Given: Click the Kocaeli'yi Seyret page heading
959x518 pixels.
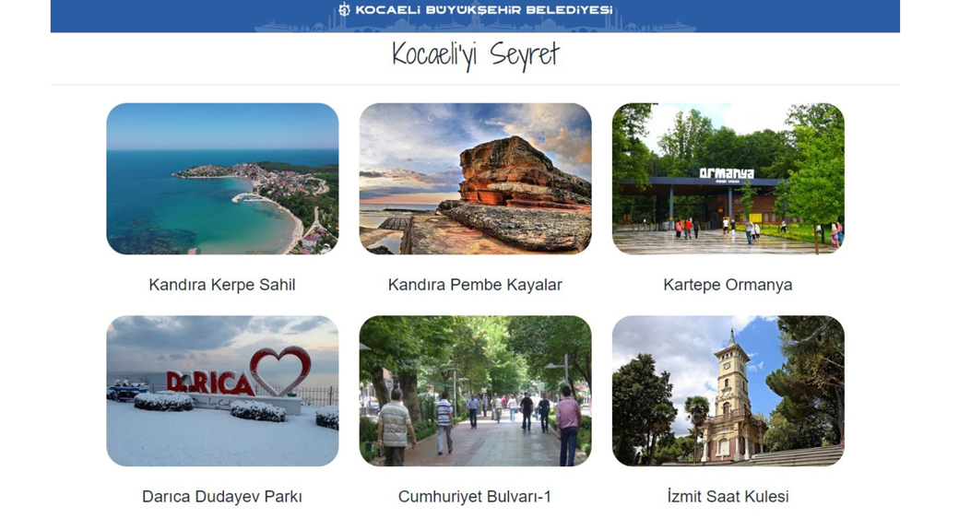Looking at the screenshot, I should (475, 55).
